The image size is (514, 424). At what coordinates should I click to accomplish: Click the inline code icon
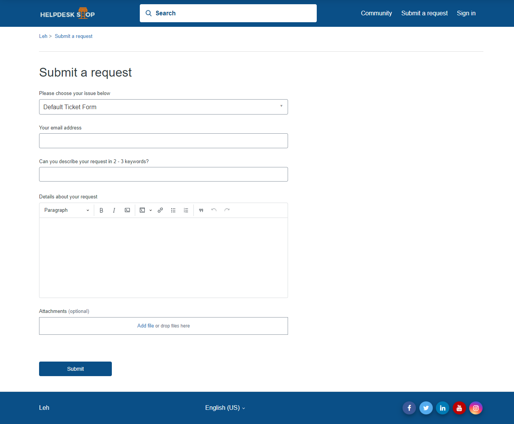127,210
